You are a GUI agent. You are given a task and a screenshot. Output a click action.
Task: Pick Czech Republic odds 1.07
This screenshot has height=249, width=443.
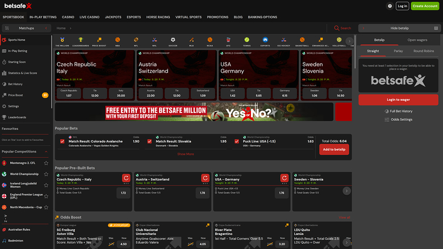69,94
